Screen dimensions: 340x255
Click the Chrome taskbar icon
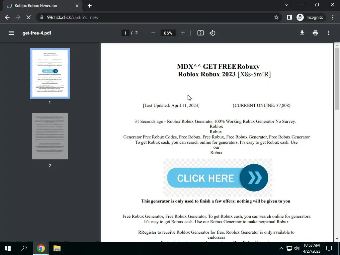(x=41, y=248)
